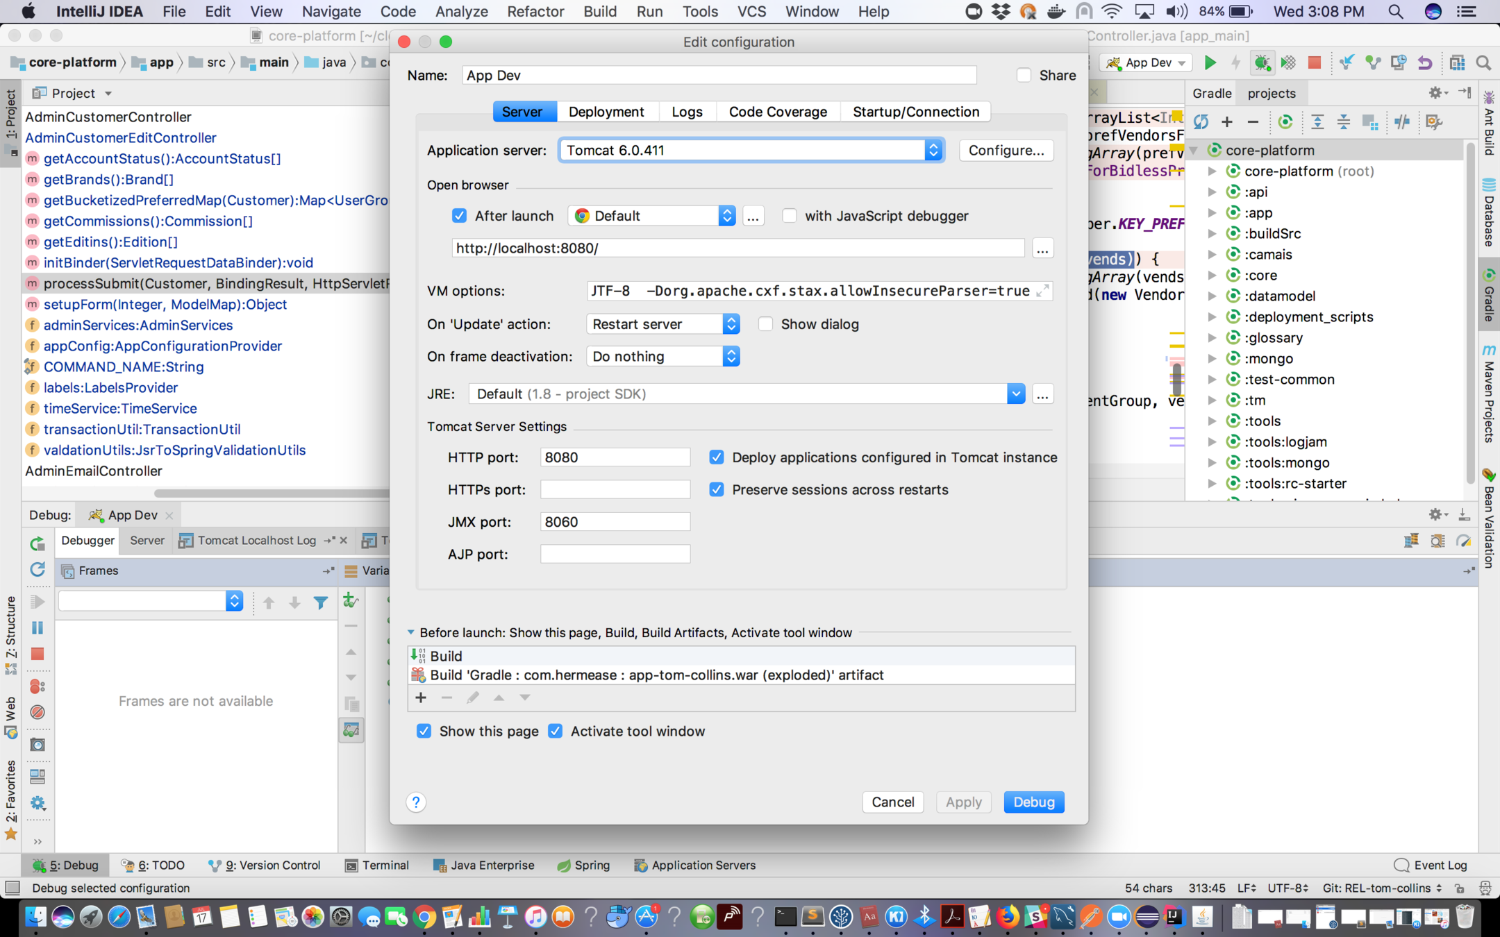The width and height of the screenshot is (1500, 937).
Task: Switch to Logs tab
Action: (x=687, y=112)
